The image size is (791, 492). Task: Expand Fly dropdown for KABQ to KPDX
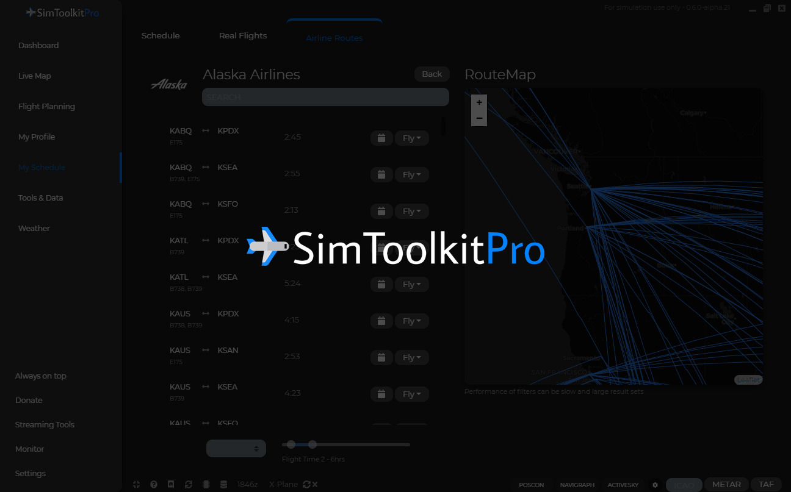412,138
